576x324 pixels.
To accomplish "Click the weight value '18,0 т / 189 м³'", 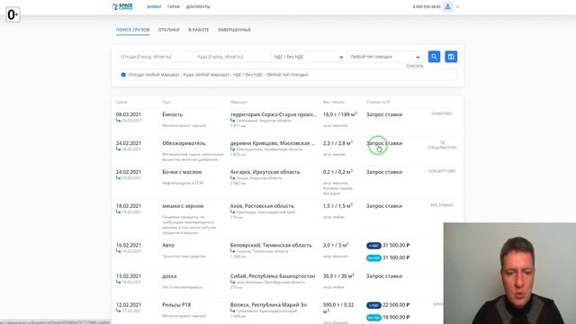I will point(340,114).
